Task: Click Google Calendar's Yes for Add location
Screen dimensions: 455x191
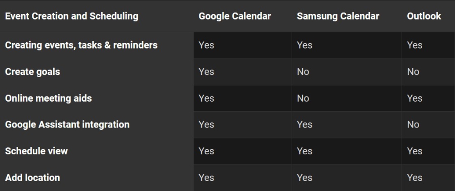Action: (x=206, y=177)
